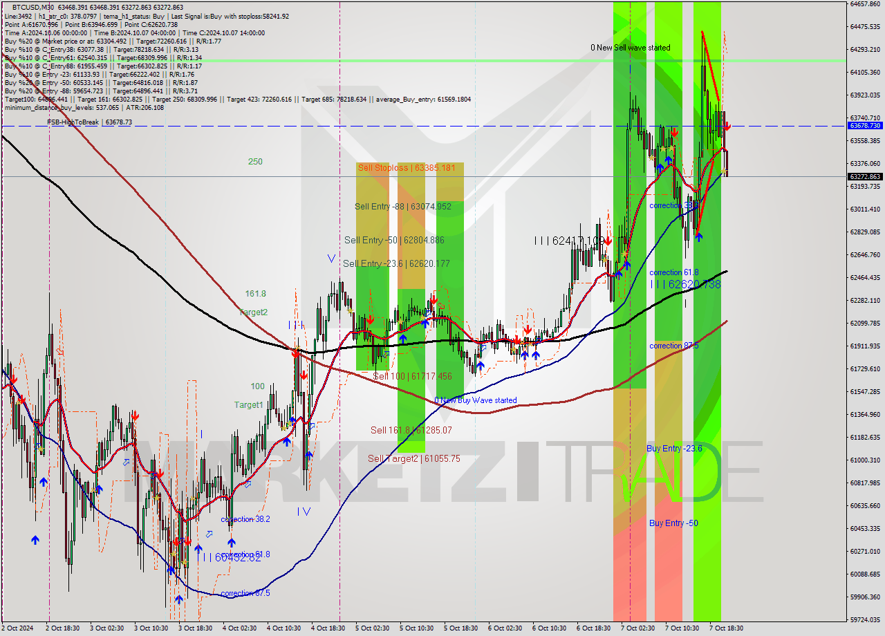
Task: Click the '4 Oct 18:30' time axis label
Action: 328,628
